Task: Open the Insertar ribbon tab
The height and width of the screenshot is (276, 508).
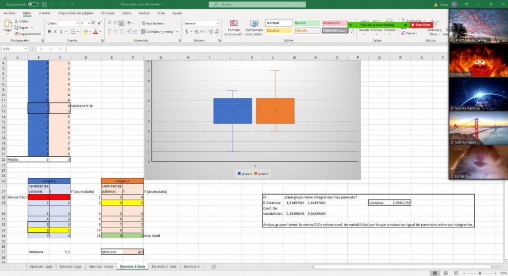Action: [x=44, y=13]
